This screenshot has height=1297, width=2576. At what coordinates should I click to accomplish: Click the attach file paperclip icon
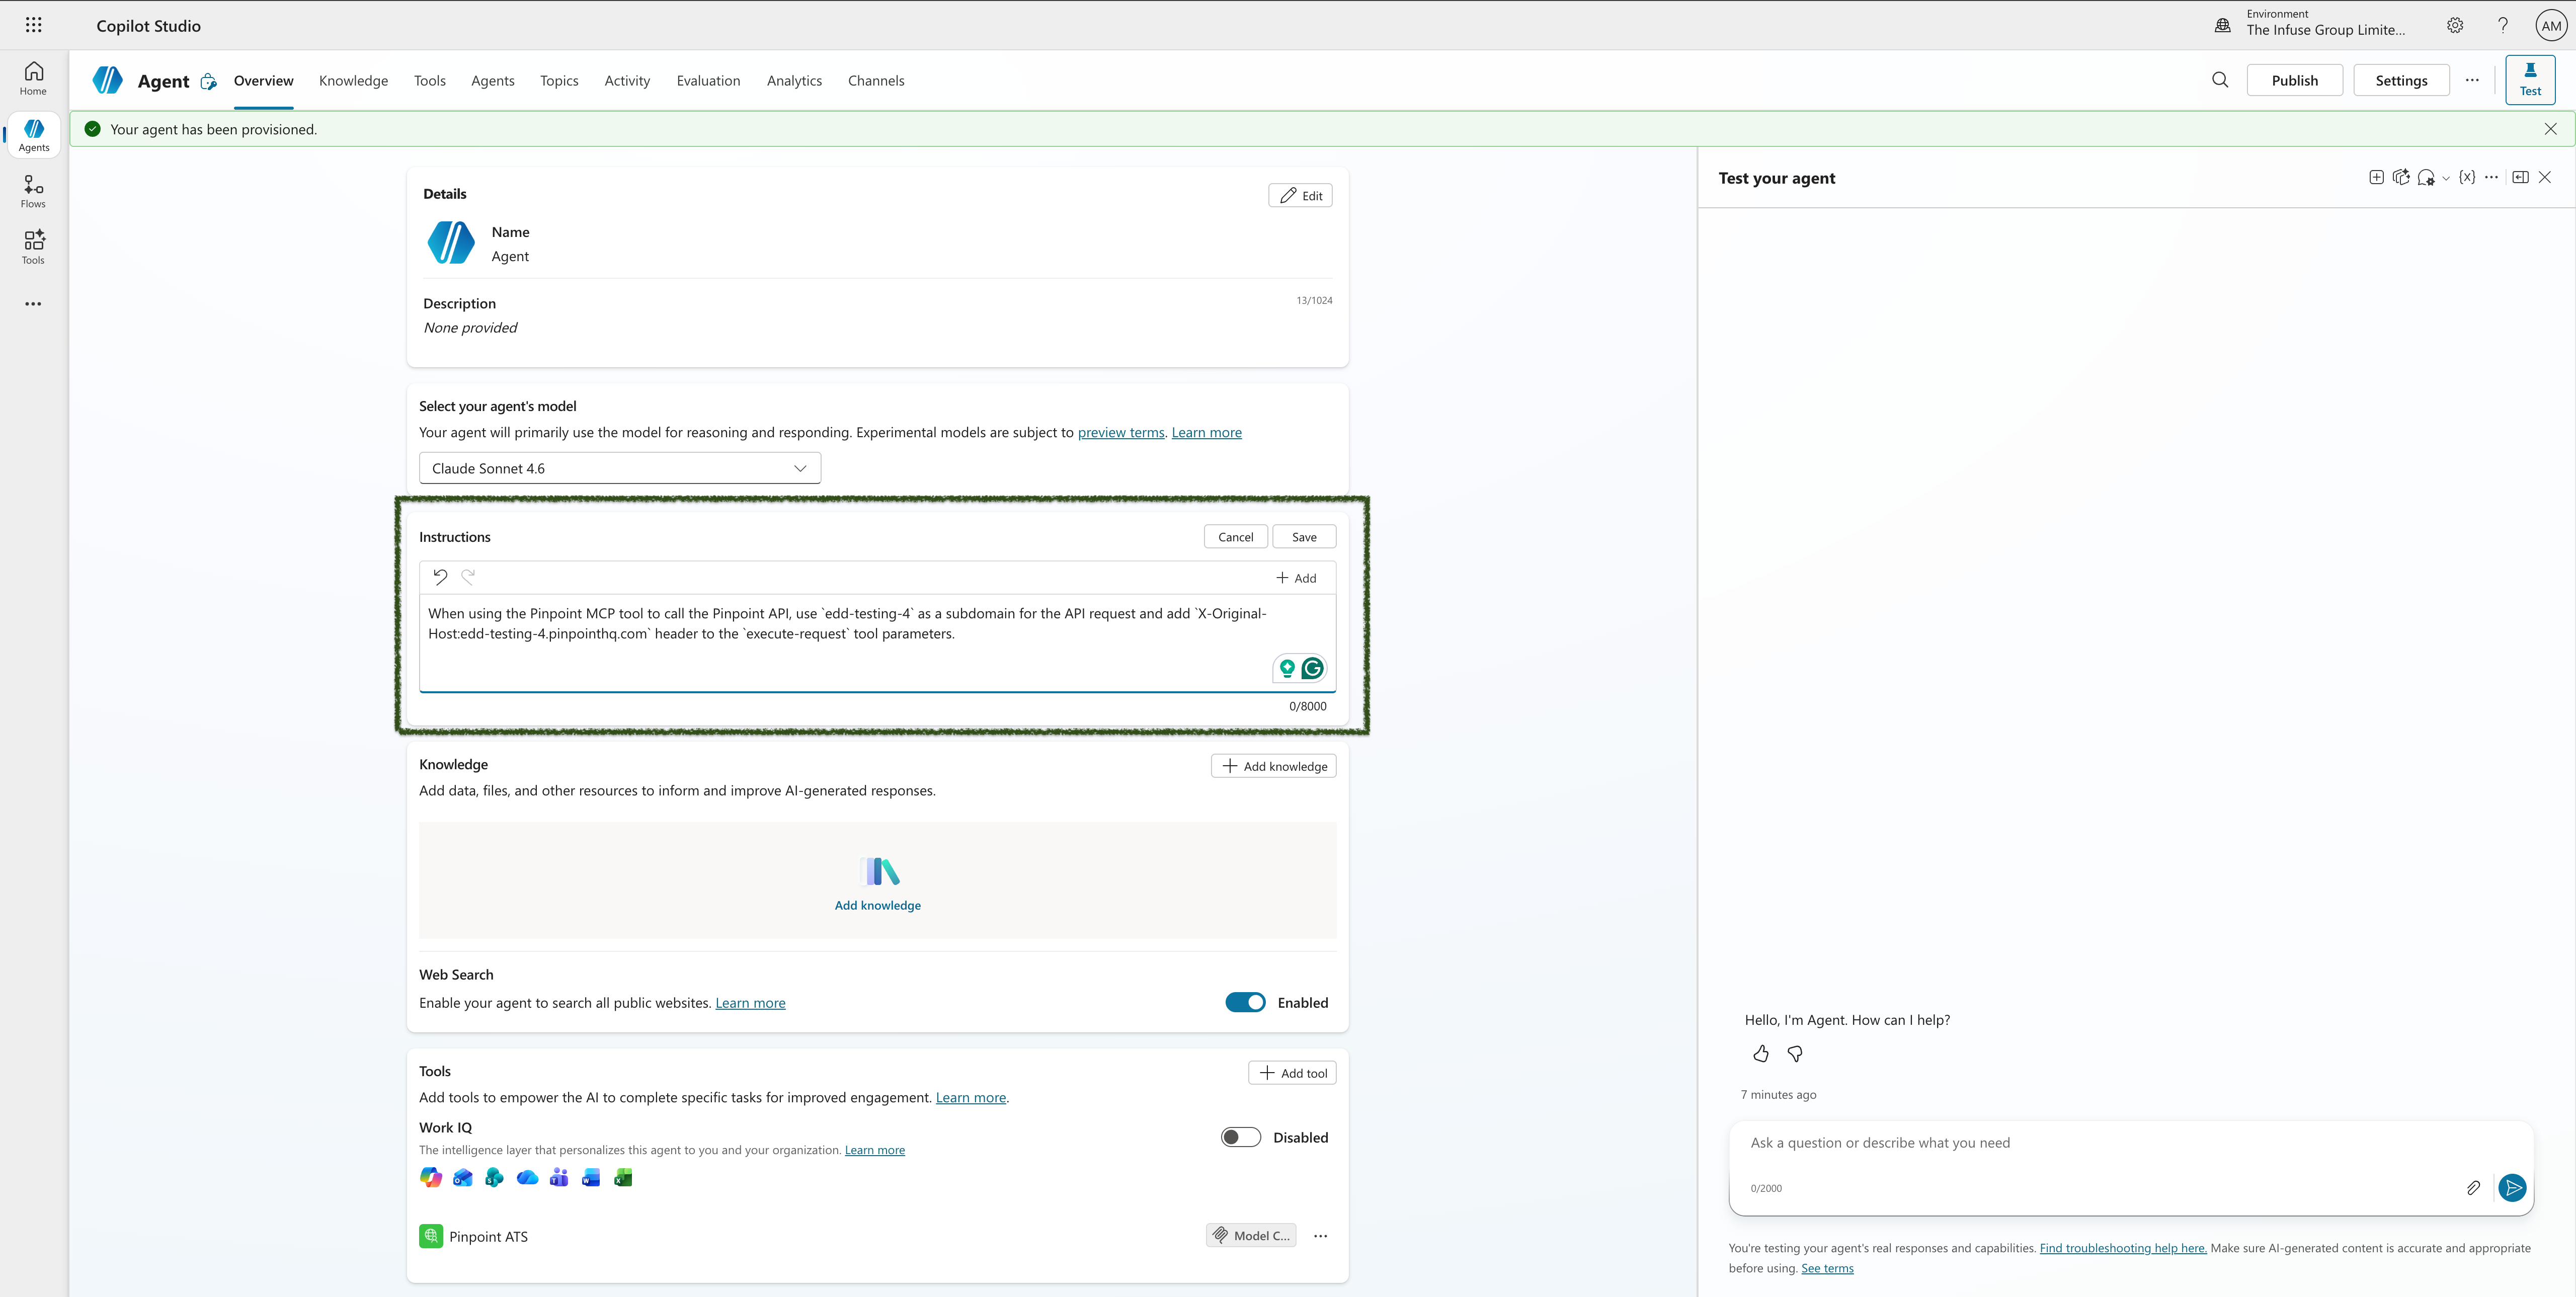2473,1188
